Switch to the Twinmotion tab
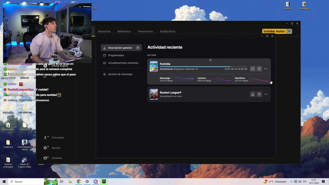This screenshot has width=329, height=185. coord(145,31)
